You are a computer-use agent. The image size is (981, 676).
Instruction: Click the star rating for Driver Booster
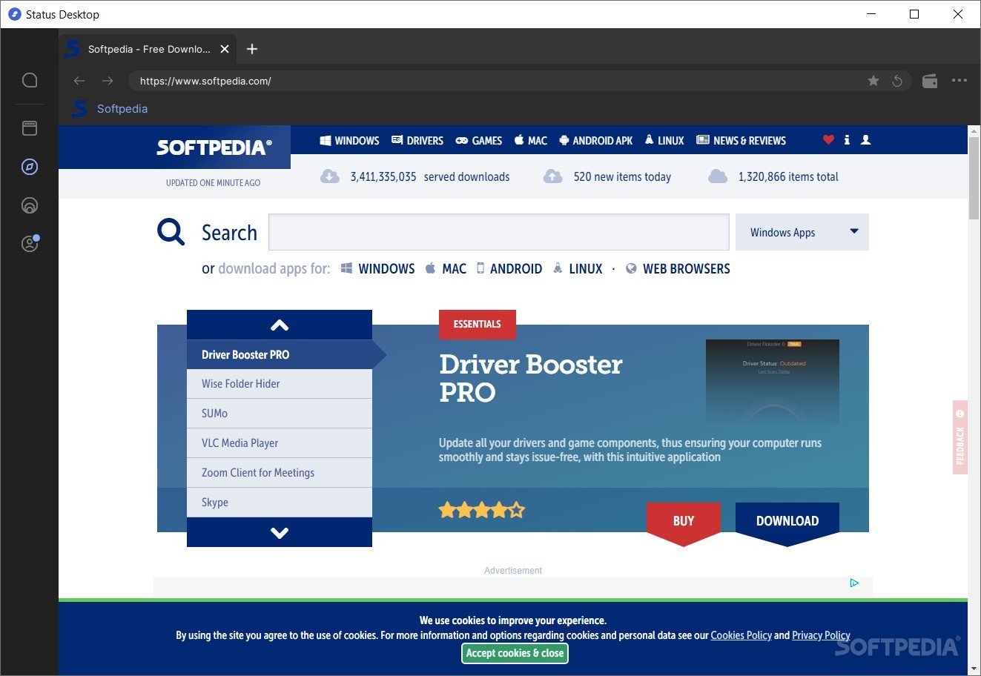482,510
